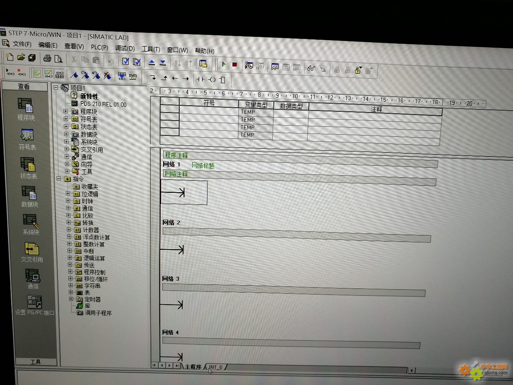Click the New project icon
Image resolution: width=513 pixels, height=385 pixels.
(10, 57)
